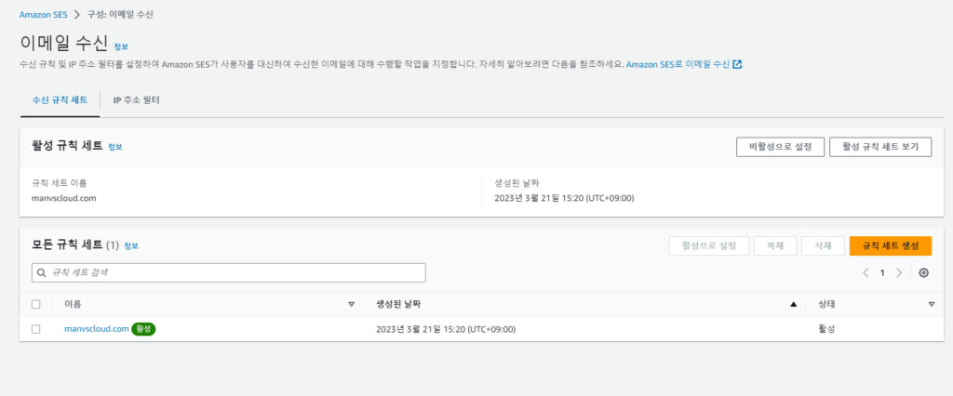Switch to 수신 규칙 세트 tab
This screenshot has height=396, width=953.
pyautogui.click(x=60, y=99)
